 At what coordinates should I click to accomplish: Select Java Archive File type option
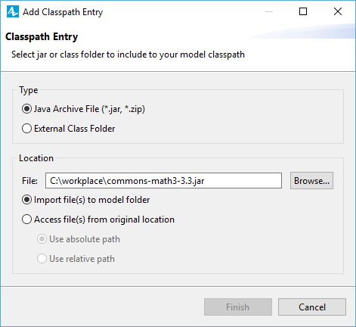pyautogui.click(x=83, y=109)
